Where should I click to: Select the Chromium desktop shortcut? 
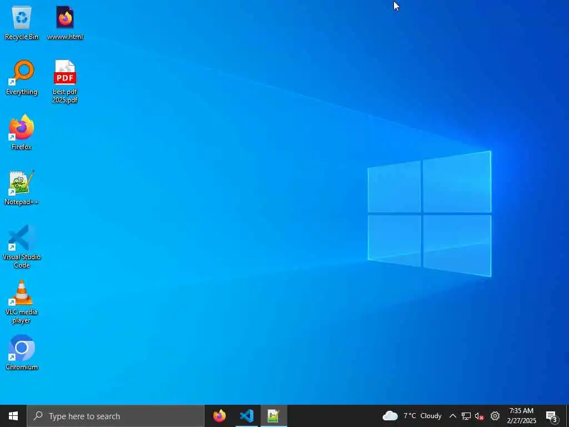tap(22, 352)
